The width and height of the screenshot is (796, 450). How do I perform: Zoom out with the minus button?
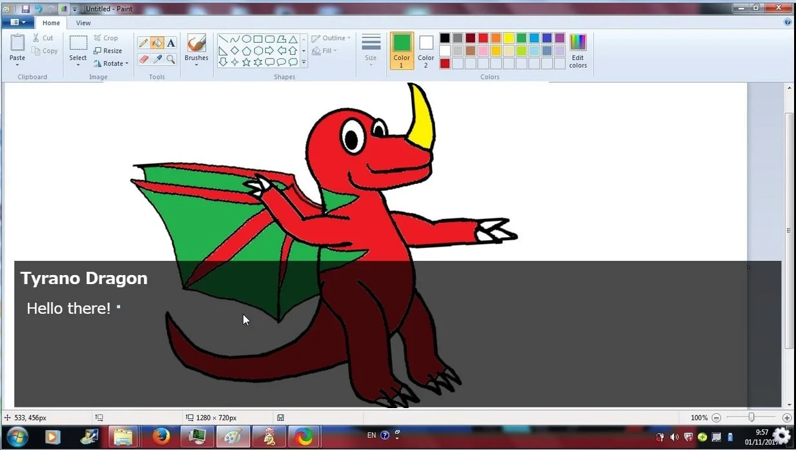pos(716,418)
